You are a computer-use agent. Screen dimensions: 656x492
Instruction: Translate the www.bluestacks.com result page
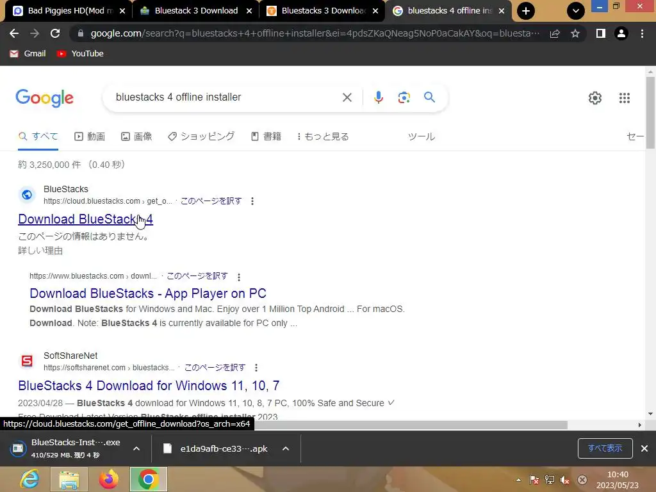tap(197, 276)
